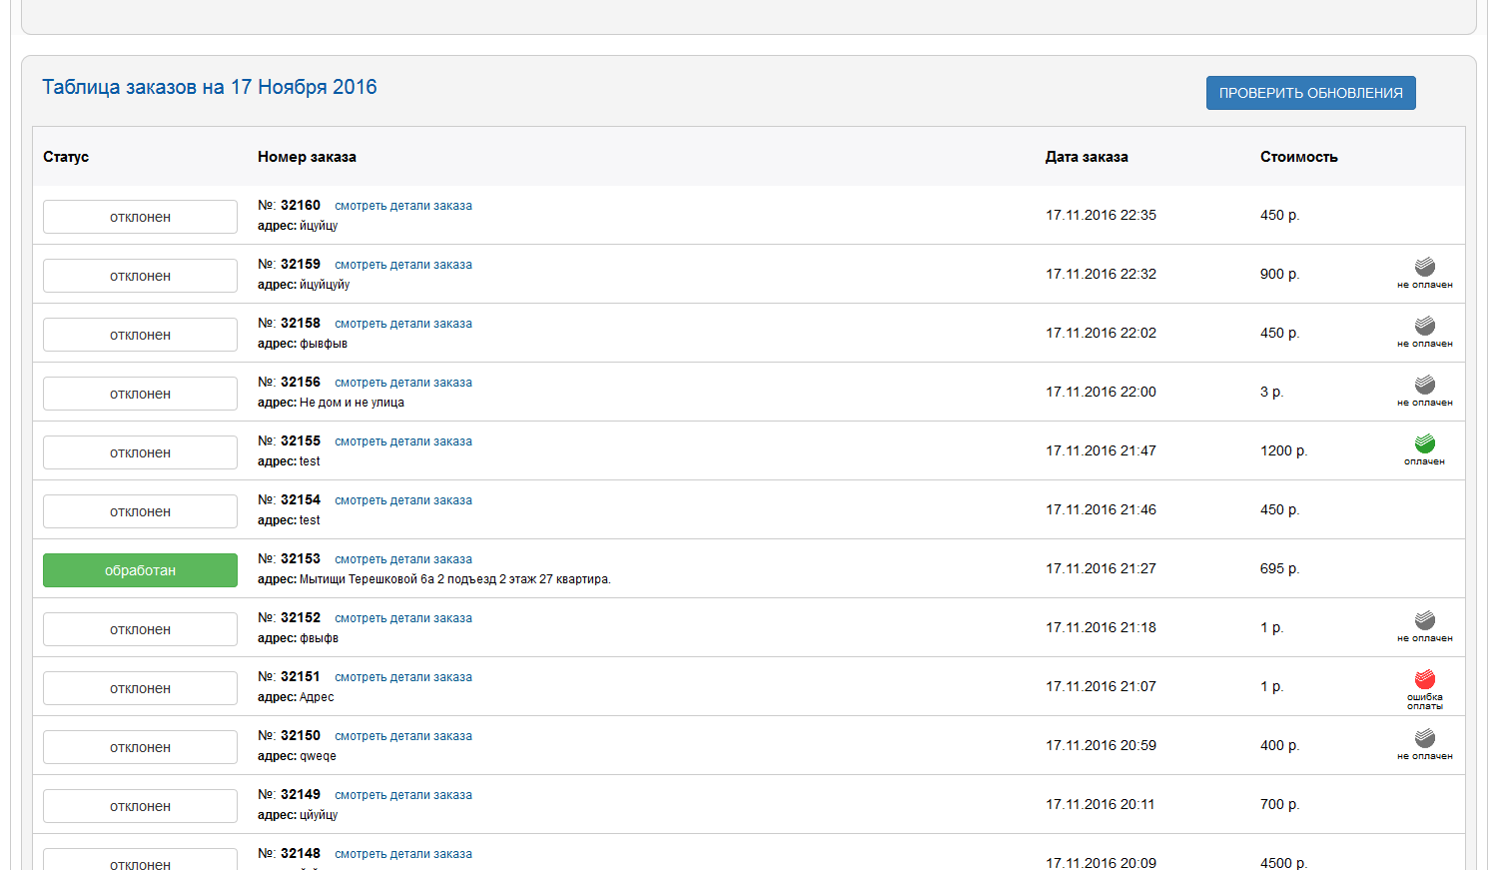Screen dimensions: 1500x870
Task: Click the date 17.11.2016 21:47
Action: tap(1101, 450)
